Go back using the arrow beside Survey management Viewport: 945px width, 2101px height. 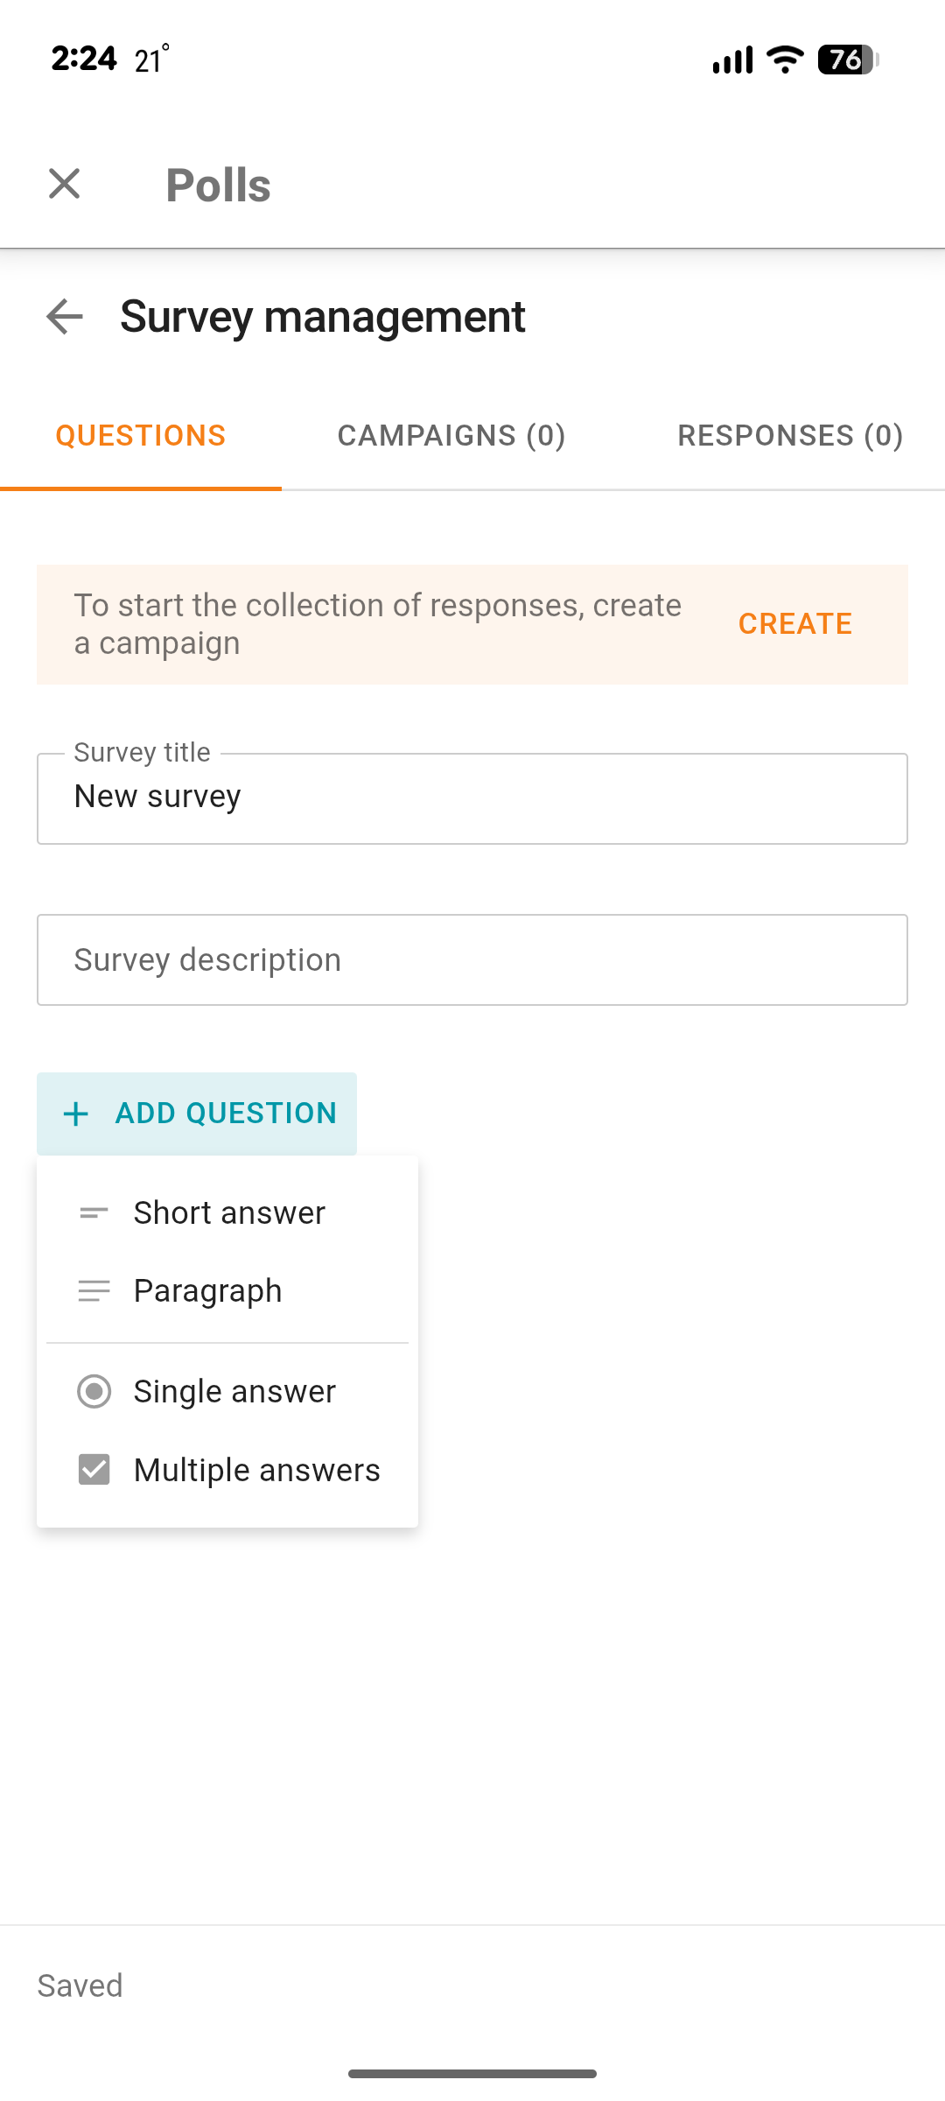point(65,316)
